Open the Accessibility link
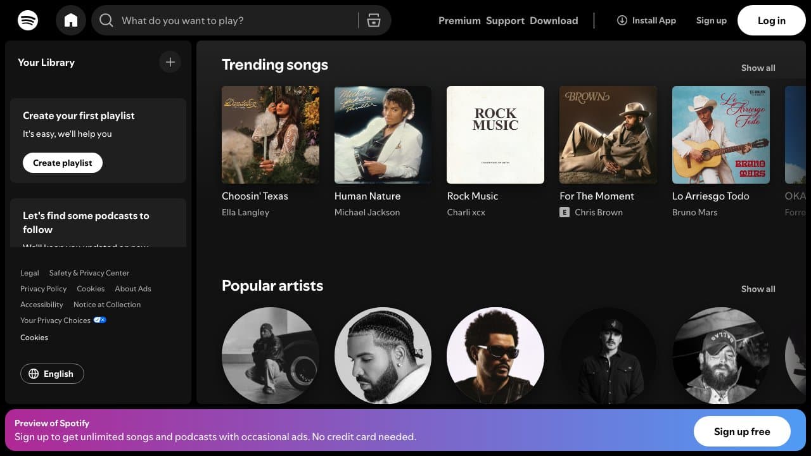Screen dimensions: 811x456 [x=42, y=305]
